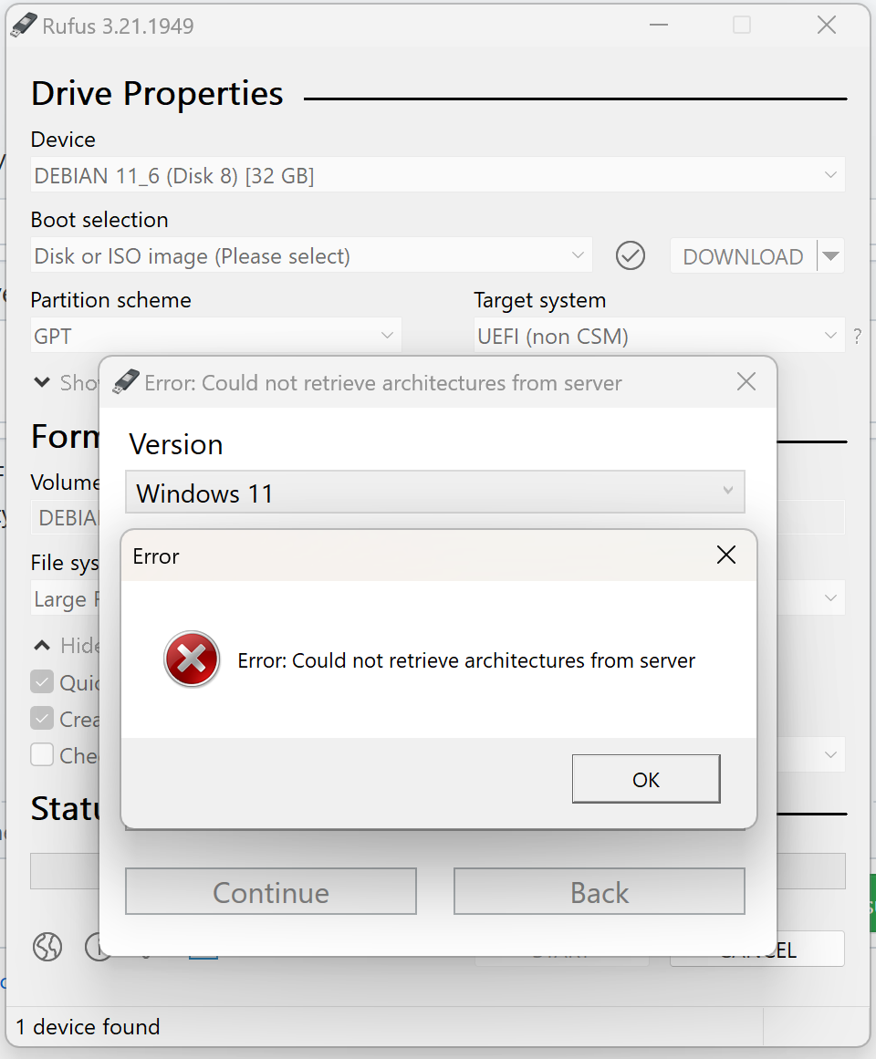The height and width of the screenshot is (1059, 876).
Task: Click the USB drive icon in the download dialog title
Action: tap(125, 382)
